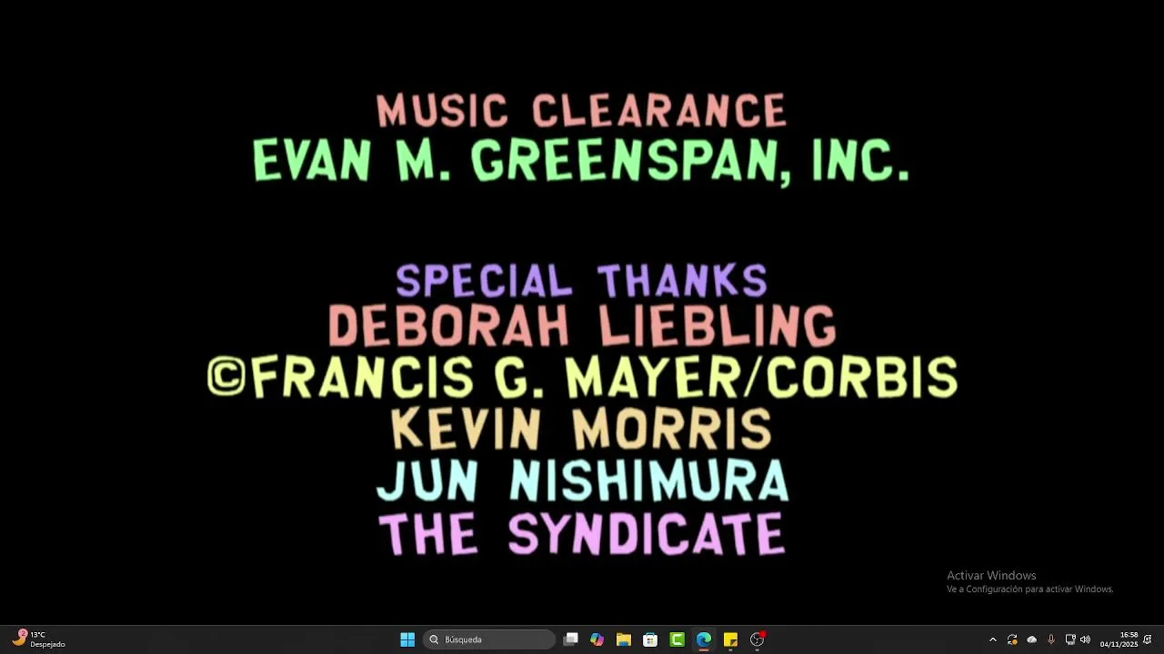Click the '©FRANCIS G. MAYER/CORBIS' credit
The image size is (1164, 654).
point(582,377)
